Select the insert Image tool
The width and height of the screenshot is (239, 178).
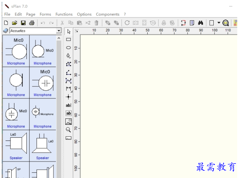(x=69, y=122)
